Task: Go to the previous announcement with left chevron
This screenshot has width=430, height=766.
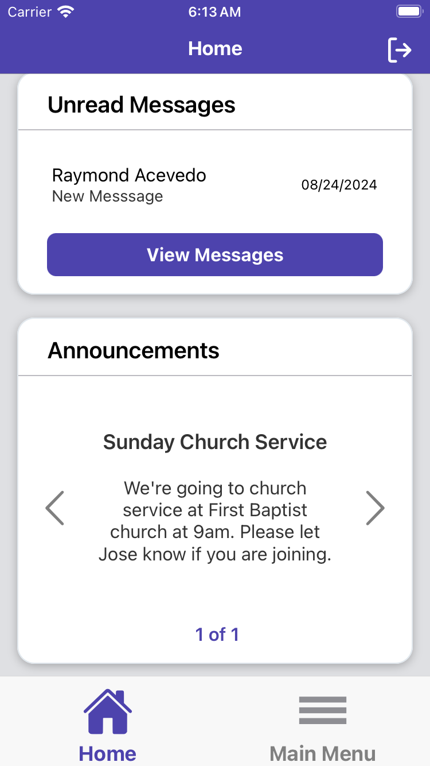Action: click(55, 508)
